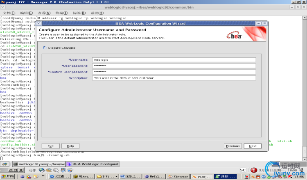The image size is (307, 180).
Task: Open the messenger chat taskbar item
Action: coord(226,176)
